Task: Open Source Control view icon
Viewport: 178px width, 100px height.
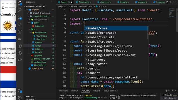Action: [x=20, y=17]
